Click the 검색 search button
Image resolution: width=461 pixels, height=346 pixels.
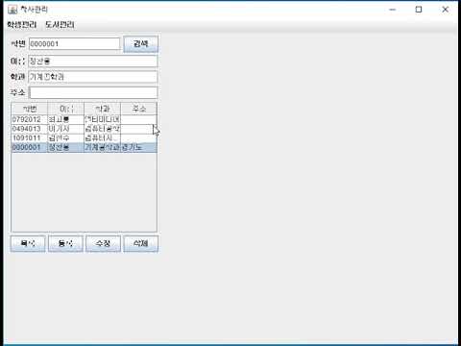click(141, 44)
